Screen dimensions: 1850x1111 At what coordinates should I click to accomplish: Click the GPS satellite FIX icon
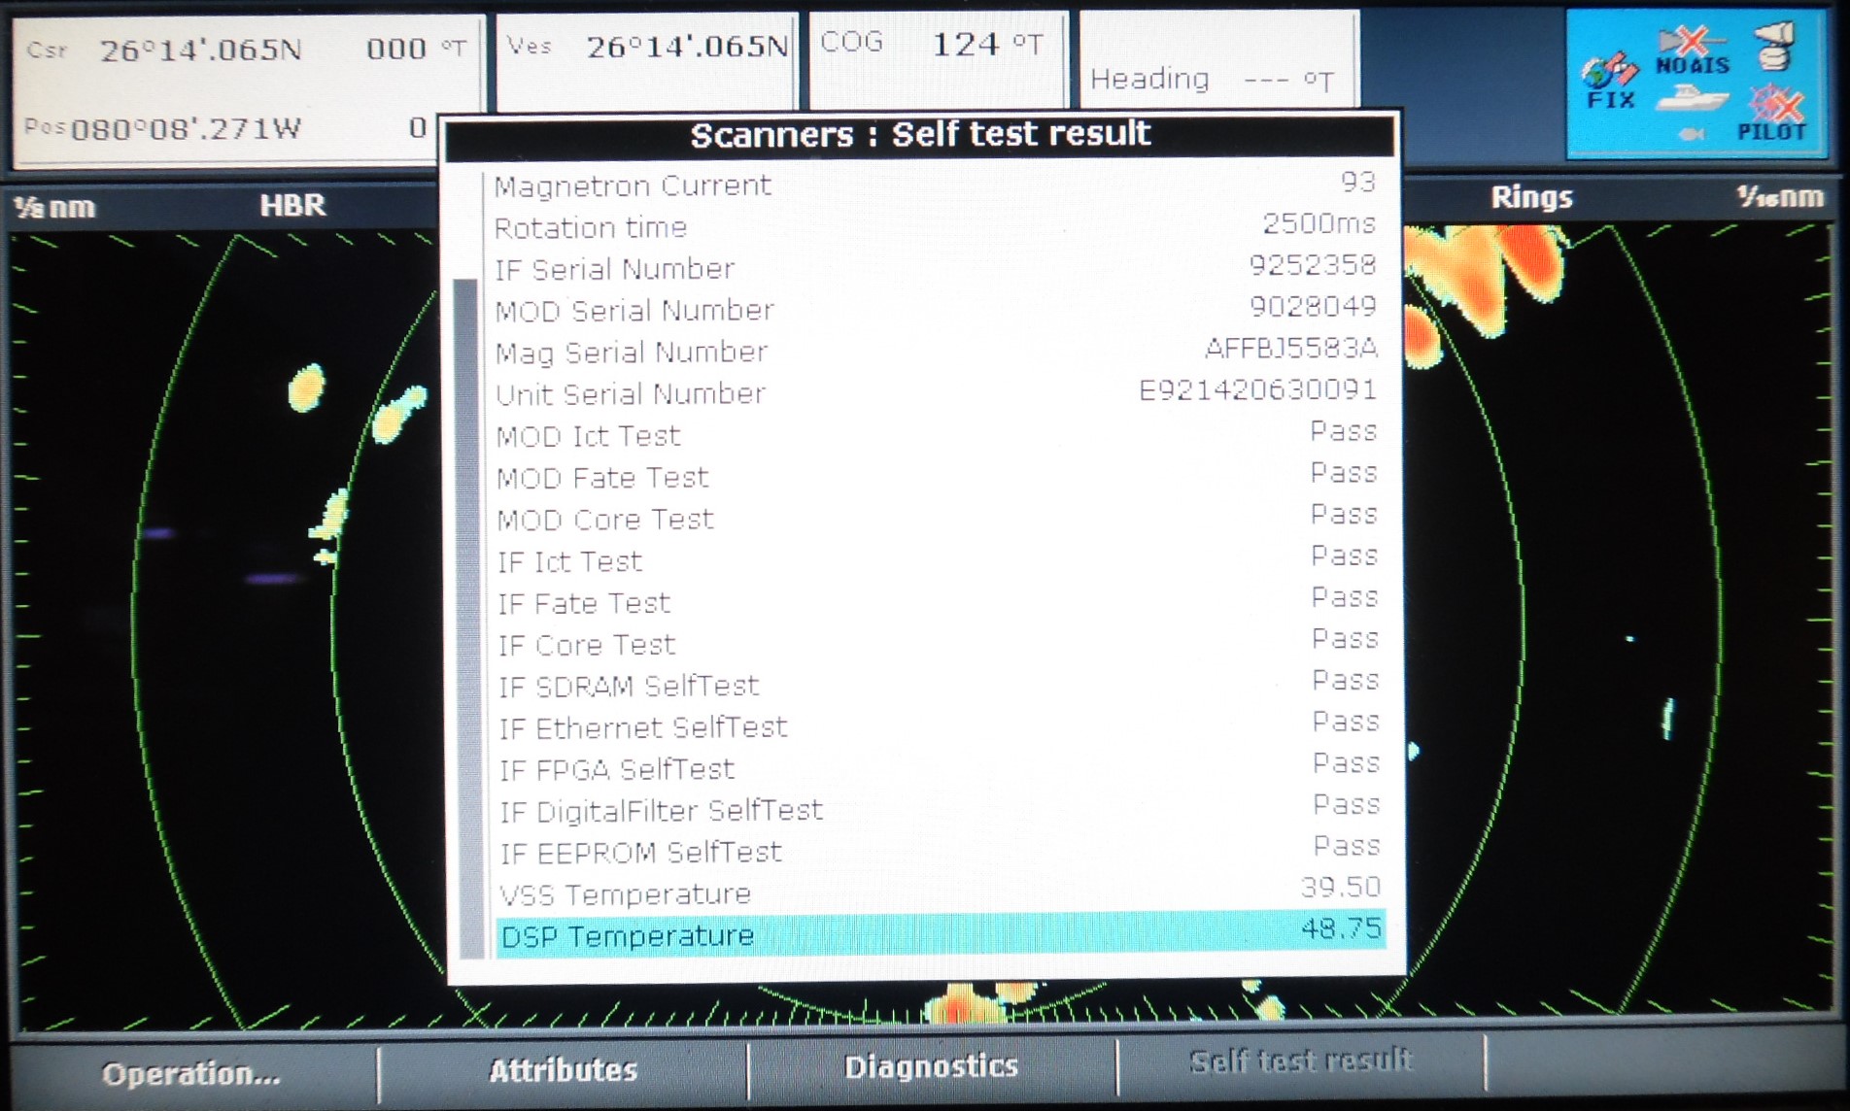pos(1609,81)
